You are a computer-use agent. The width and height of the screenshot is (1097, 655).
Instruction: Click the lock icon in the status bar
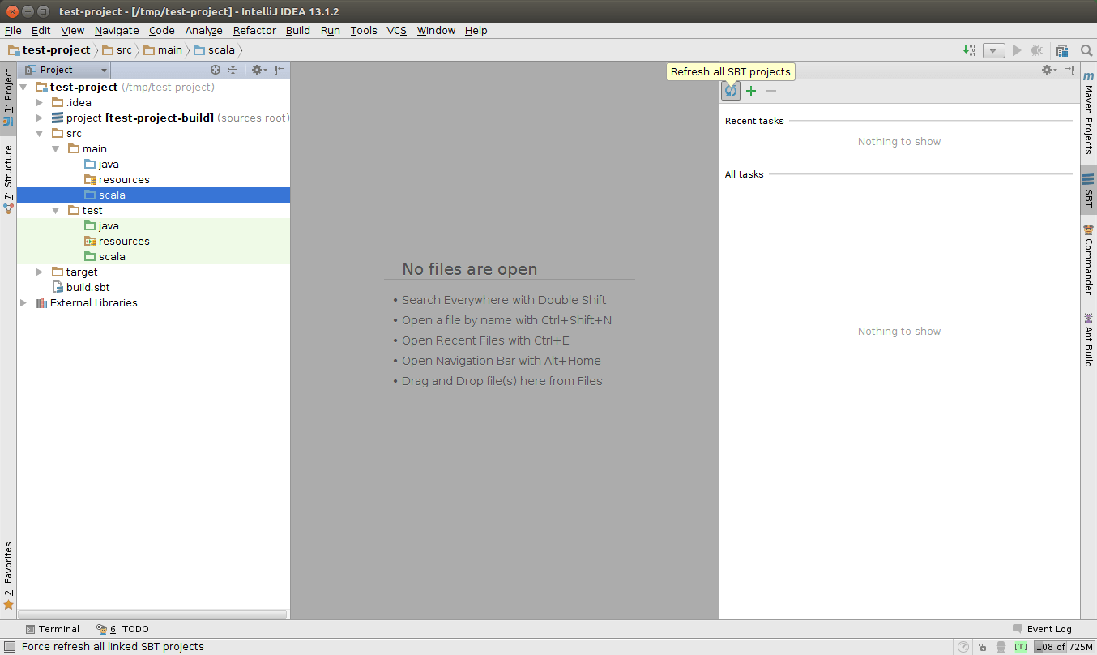coord(982,647)
